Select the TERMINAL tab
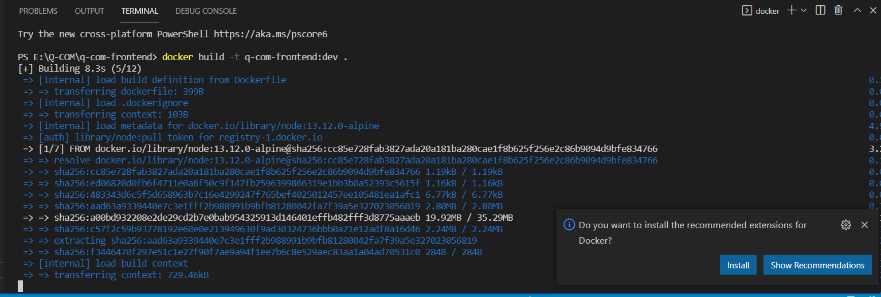Image resolution: width=881 pixels, height=297 pixels. pos(140,11)
